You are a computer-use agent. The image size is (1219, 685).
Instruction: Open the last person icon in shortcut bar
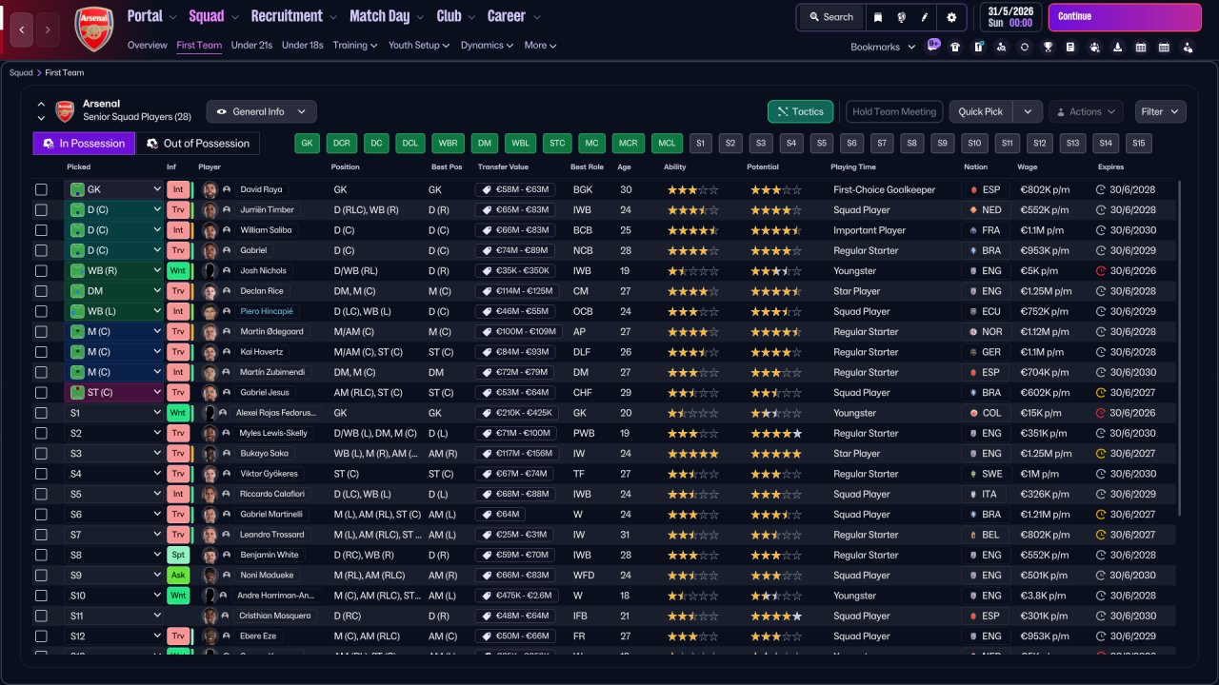pos(1187,47)
